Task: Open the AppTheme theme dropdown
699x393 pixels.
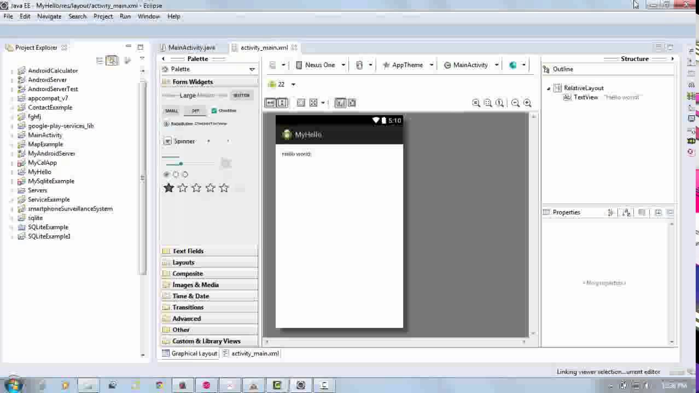Action: [407, 65]
